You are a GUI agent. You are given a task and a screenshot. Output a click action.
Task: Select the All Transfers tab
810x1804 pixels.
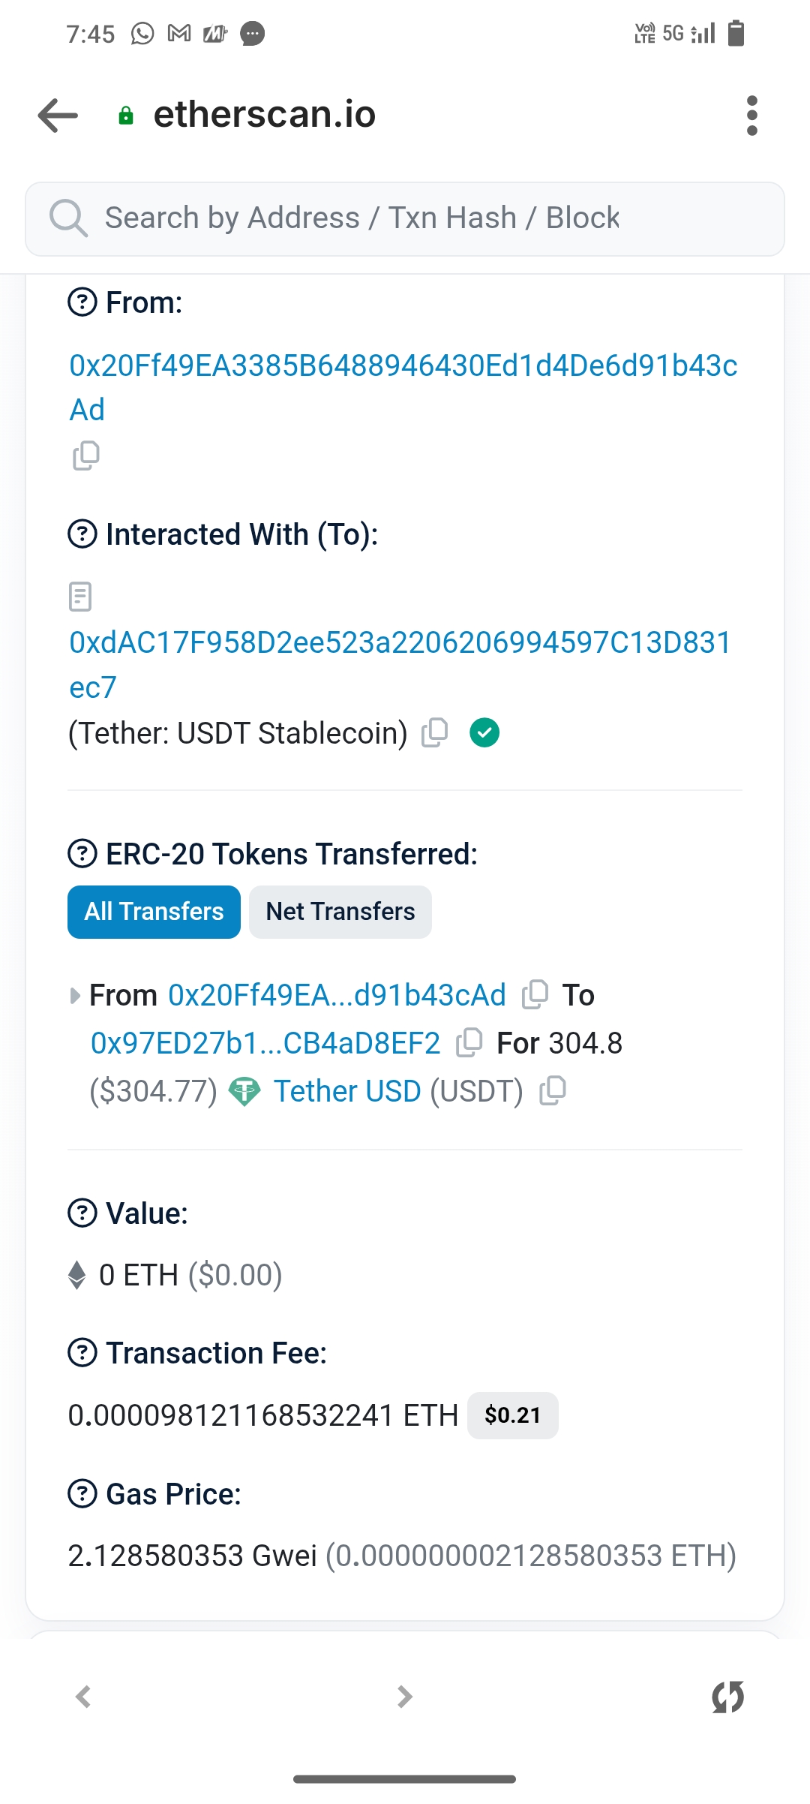tap(154, 912)
